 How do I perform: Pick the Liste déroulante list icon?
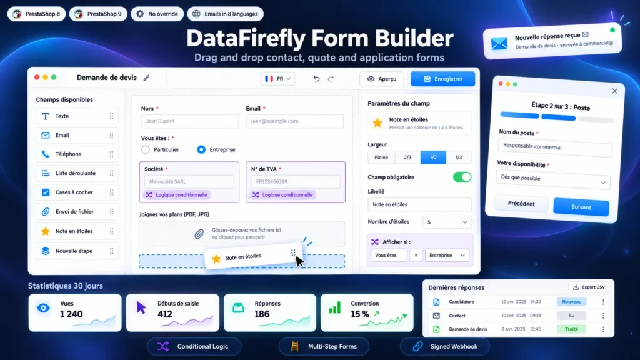[x=45, y=173]
